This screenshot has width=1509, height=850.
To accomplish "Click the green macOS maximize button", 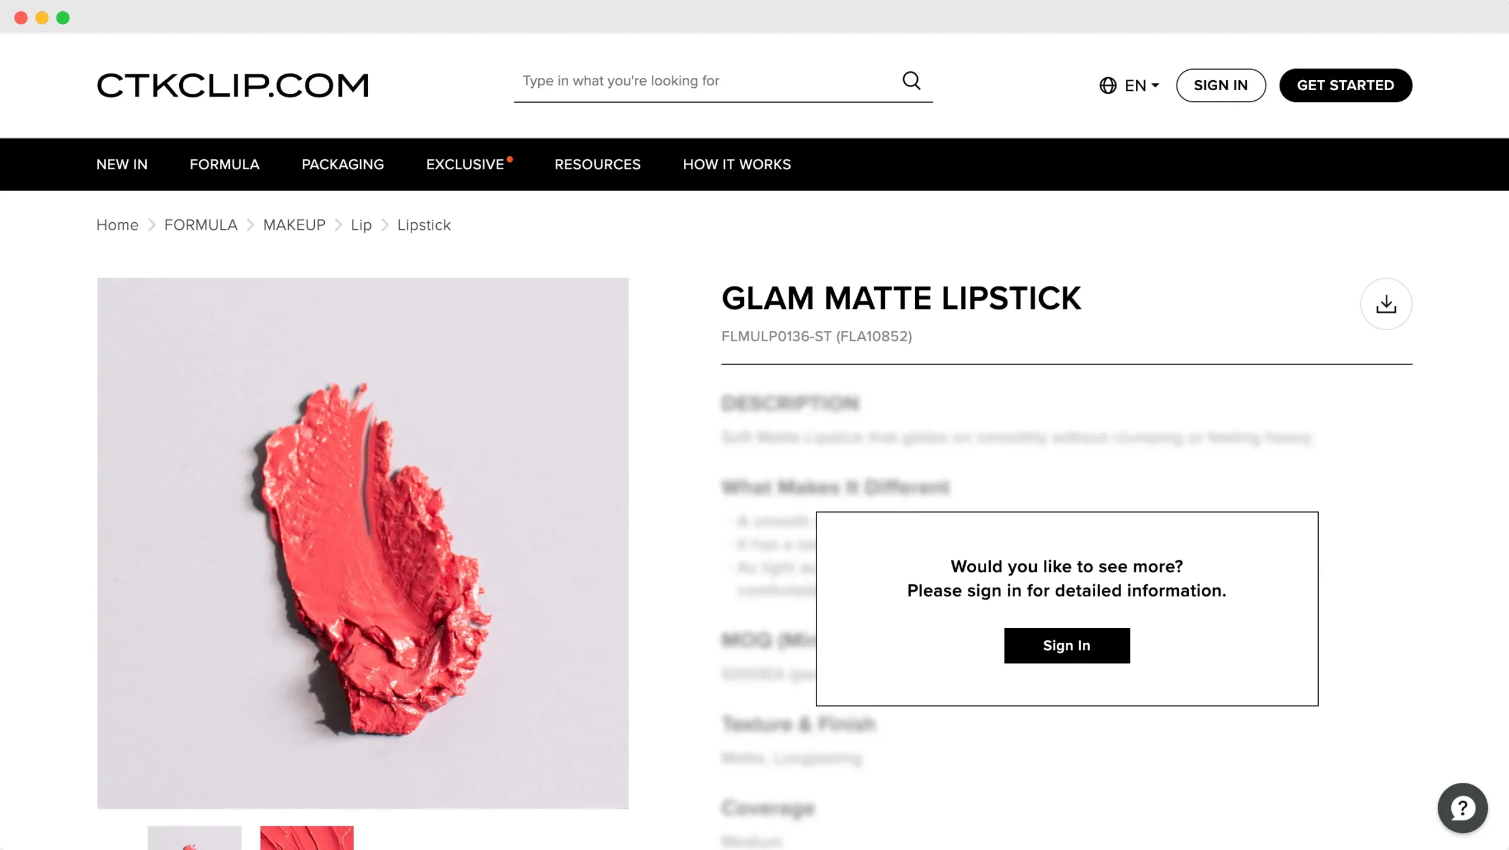I will coord(63,18).
